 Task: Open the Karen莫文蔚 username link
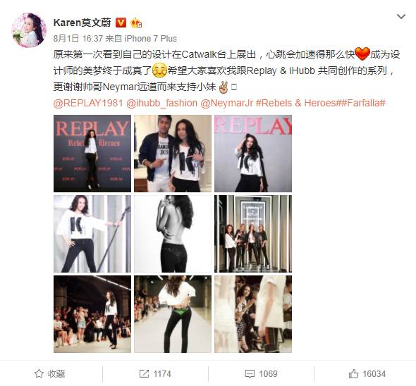(82, 23)
